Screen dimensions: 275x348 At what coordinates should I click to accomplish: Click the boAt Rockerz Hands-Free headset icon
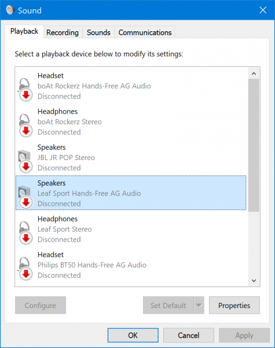pos(25,89)
